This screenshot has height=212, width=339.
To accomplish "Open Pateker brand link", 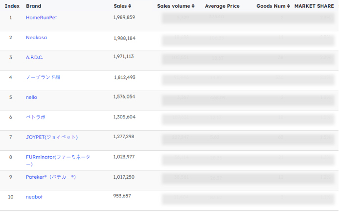I will click(50, 177).
